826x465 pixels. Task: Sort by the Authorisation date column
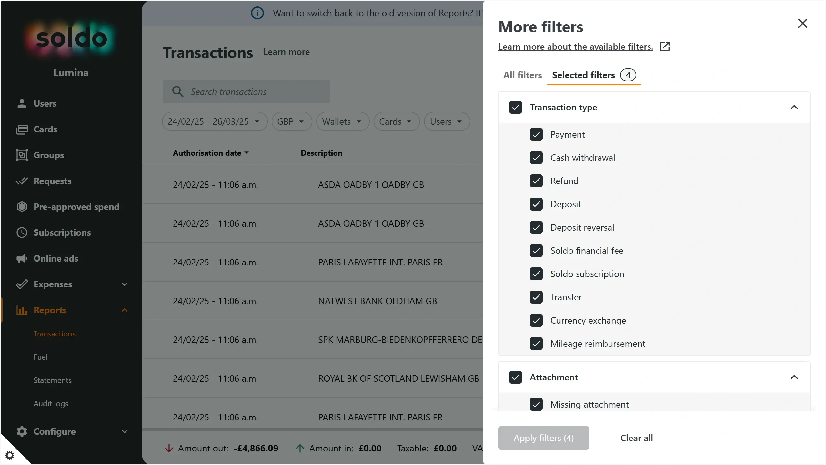point(210,153)
